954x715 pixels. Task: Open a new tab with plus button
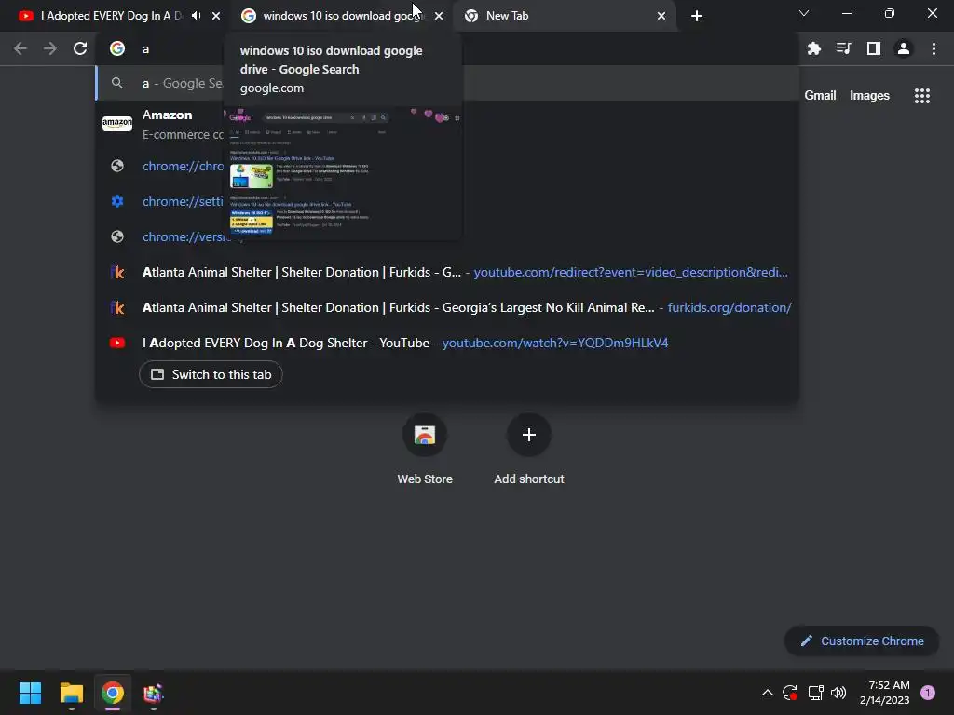697,16
